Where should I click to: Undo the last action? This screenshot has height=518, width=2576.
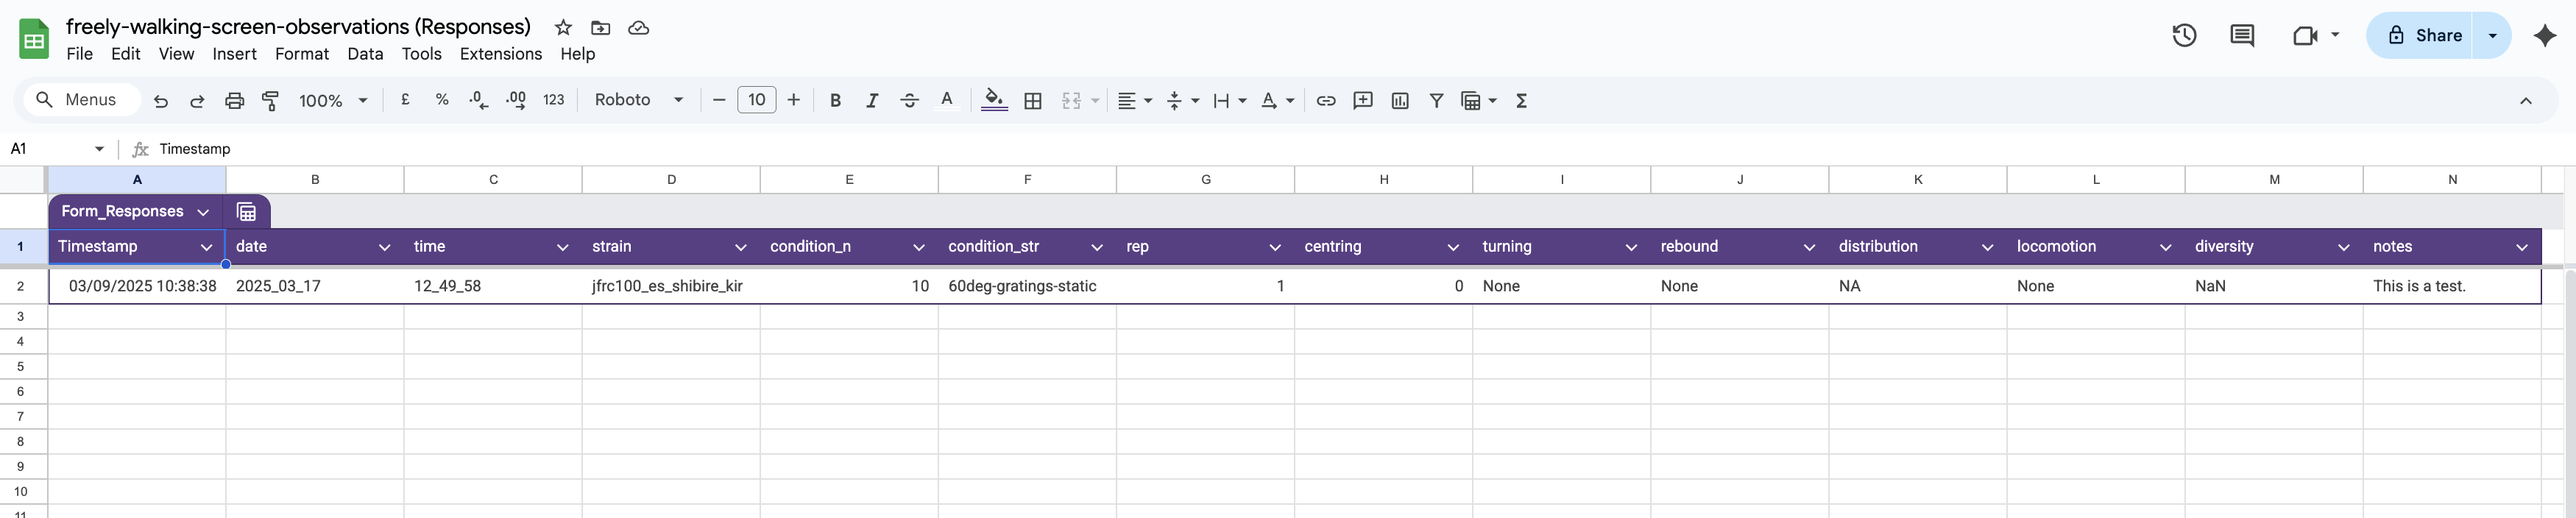[160, 100]
